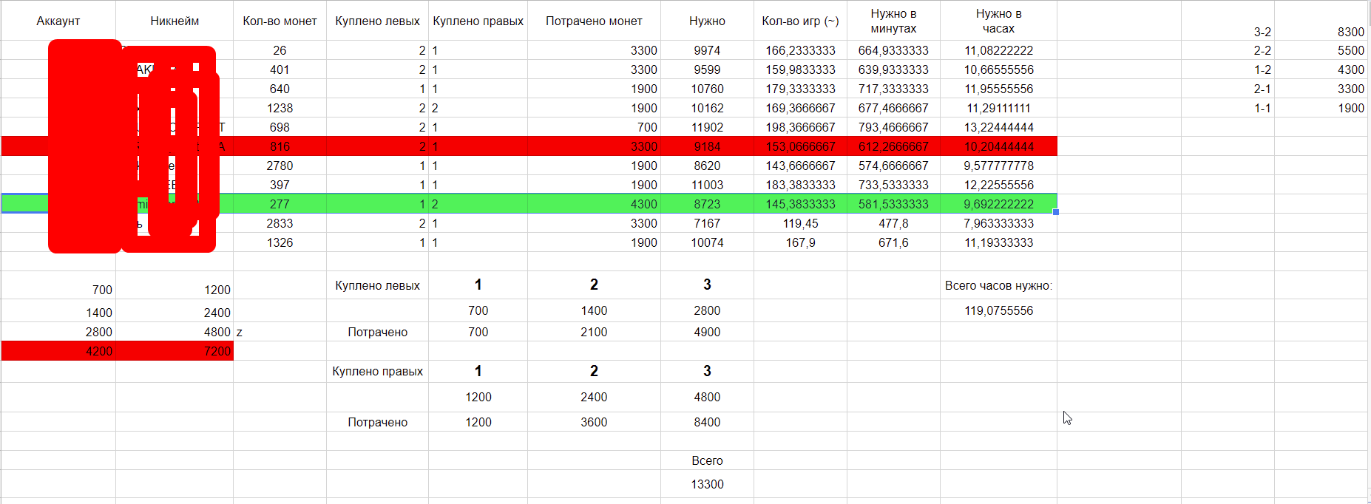Click the coin count cell '2780'
1371x504 pixels.
280,166
